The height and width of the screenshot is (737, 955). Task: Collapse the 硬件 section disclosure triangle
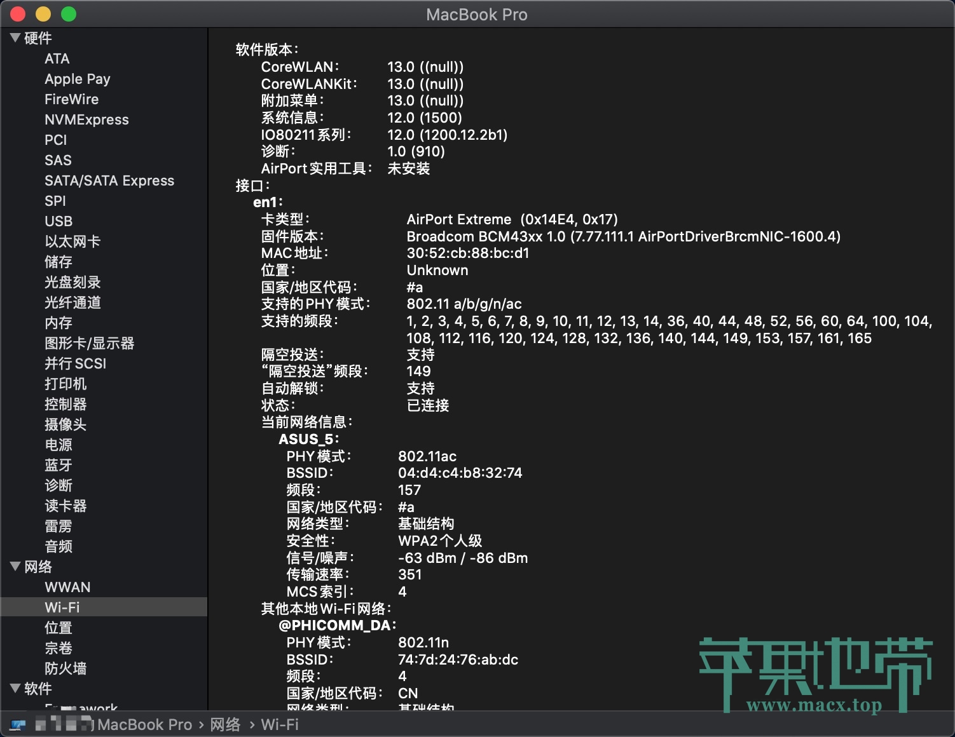point(14,38)
